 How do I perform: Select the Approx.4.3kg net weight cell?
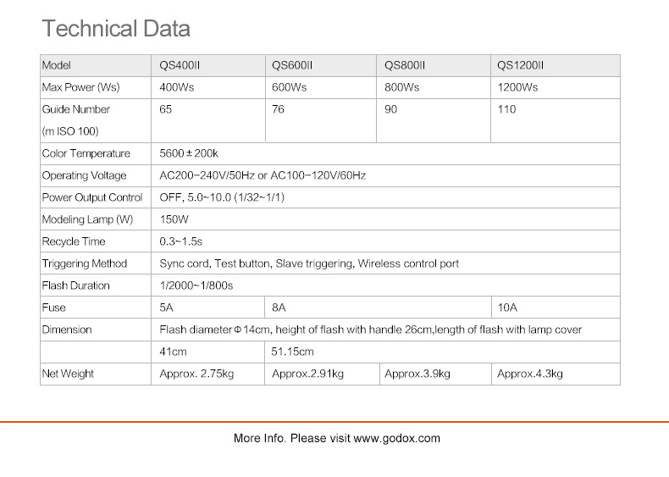[530, 374]
